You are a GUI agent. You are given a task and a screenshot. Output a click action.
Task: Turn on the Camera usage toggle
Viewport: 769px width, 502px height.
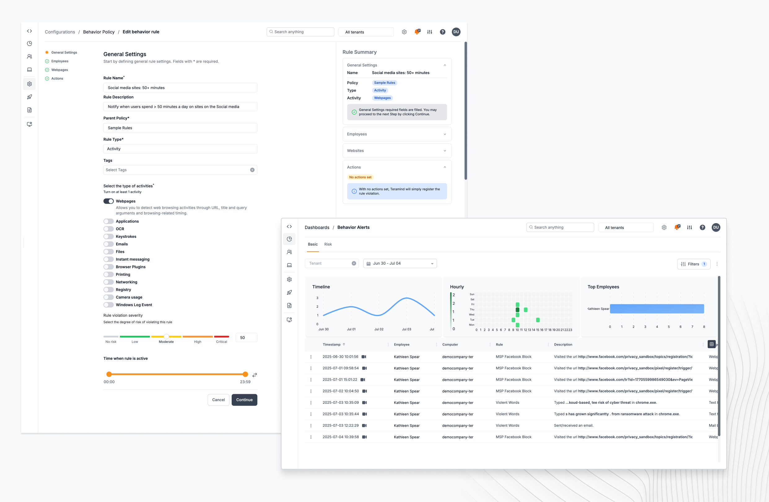click(109, 297)
